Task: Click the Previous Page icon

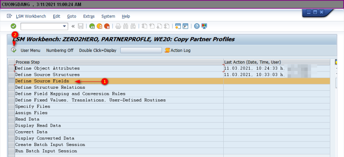Action: [x=152, y=27]
